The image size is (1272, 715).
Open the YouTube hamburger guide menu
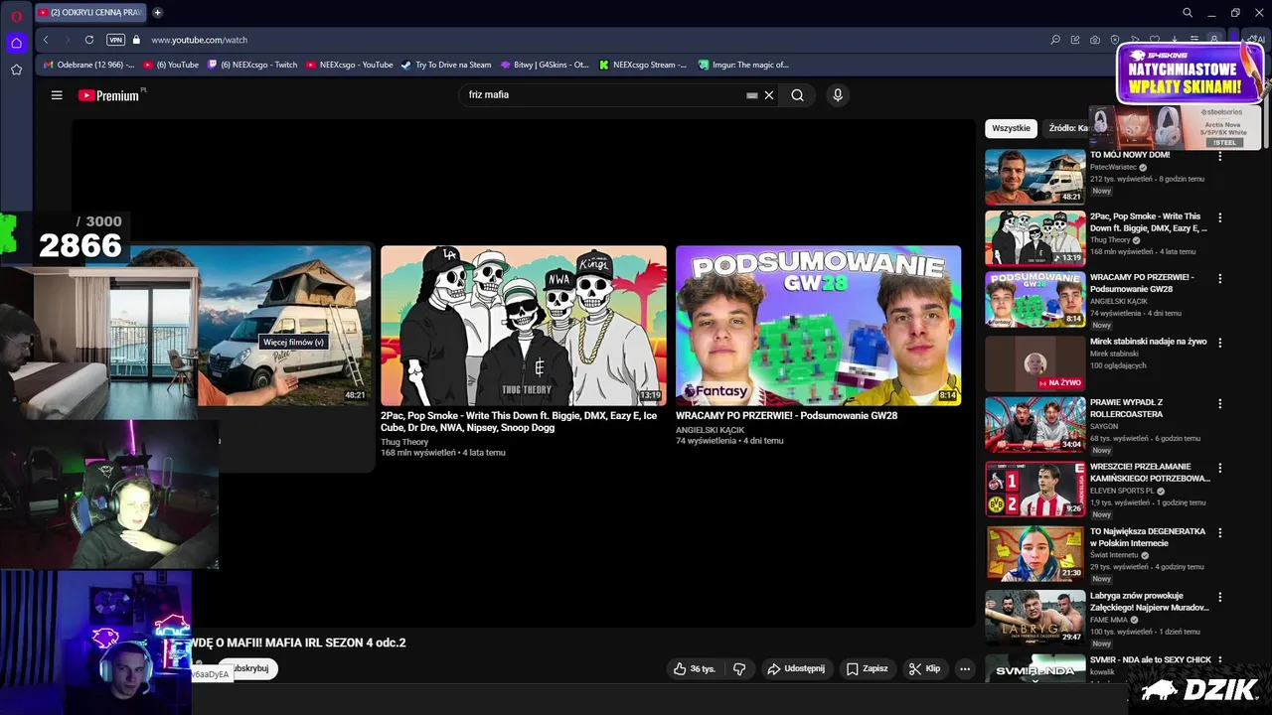[57, 95]
